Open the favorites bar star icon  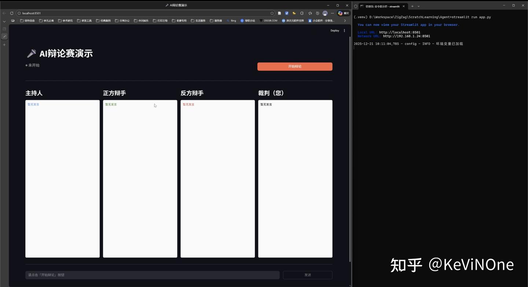coord(309,13)
